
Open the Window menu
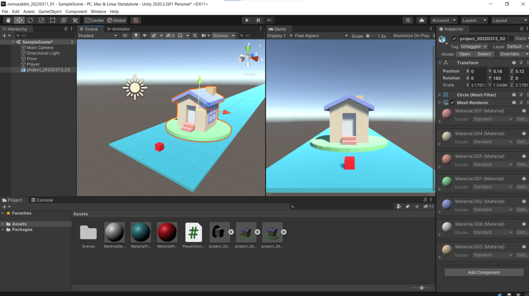(x=98, y=11)
